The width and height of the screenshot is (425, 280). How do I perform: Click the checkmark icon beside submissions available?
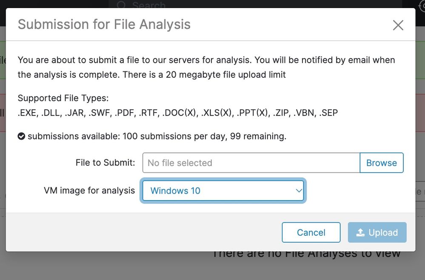pyautogui.click(x=21, y=136)
